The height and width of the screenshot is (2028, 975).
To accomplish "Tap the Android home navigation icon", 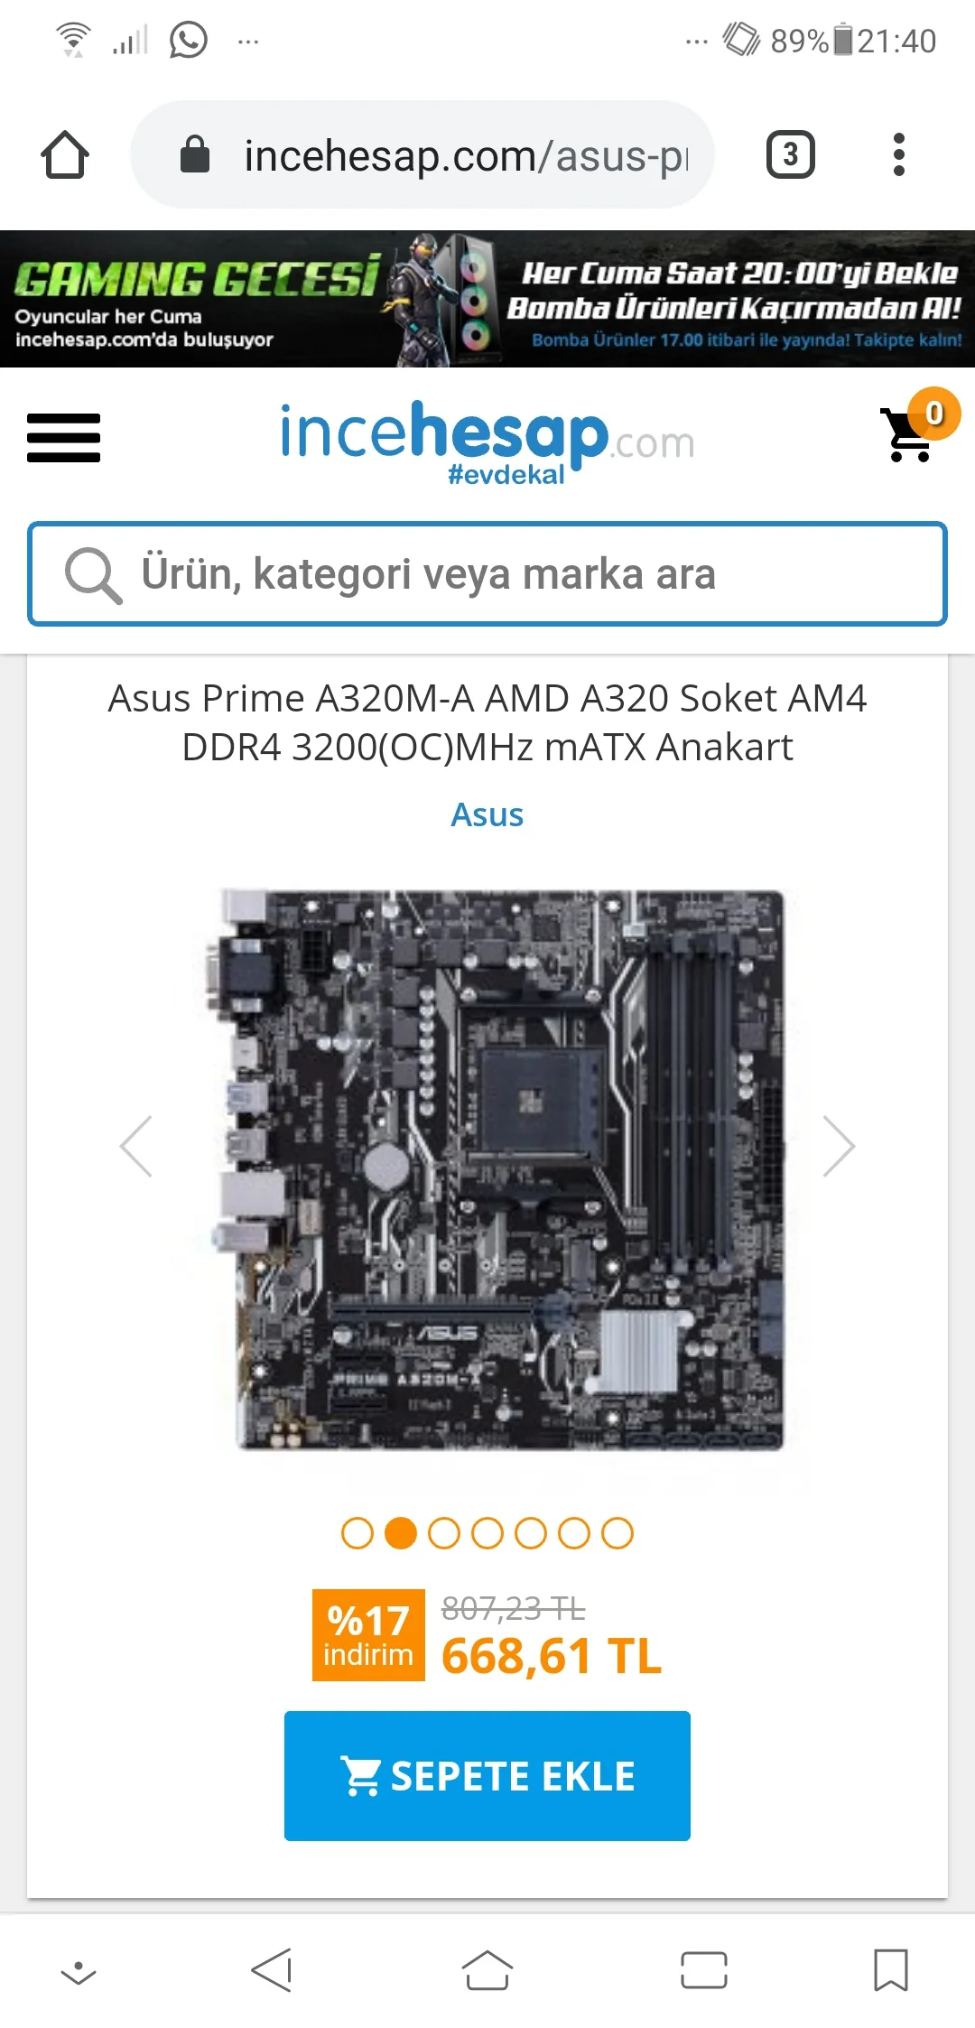I will 487,1969.
